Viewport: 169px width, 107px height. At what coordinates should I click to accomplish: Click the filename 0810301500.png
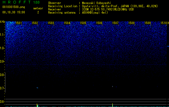tap(14, 7)
